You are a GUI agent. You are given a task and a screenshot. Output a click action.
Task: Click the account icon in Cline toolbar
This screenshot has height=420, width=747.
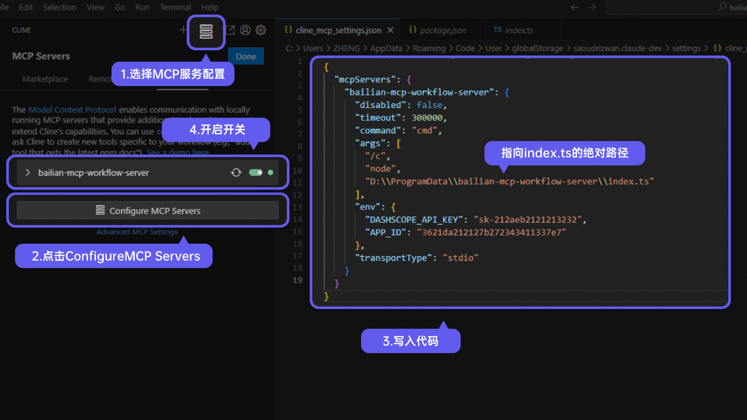click(245, 30)
